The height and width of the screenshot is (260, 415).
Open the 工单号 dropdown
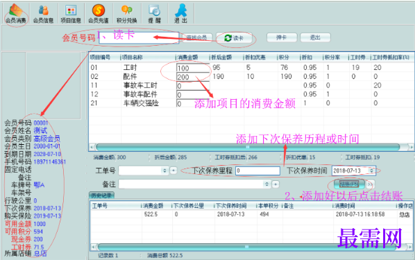pos(164,171)
